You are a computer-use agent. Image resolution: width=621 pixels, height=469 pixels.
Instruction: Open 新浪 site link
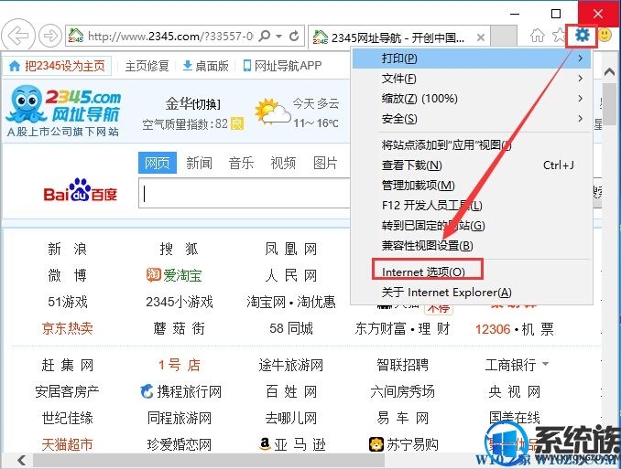[x=68, y=250]
